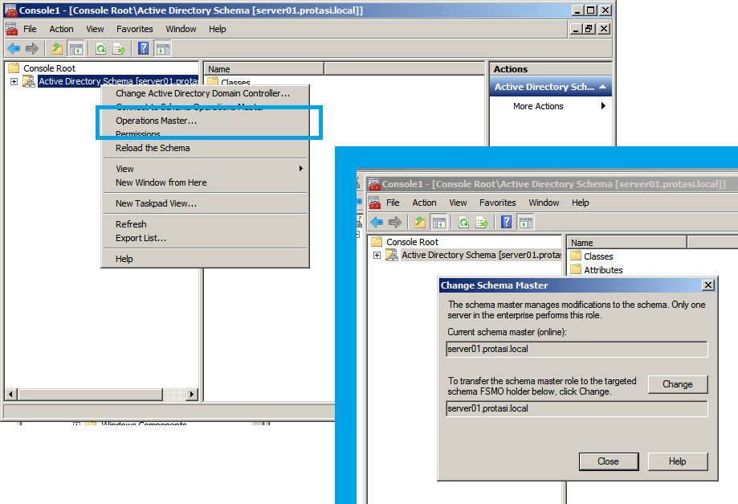
Task: Click Name column header in first console
Action: (x=263, y=69)
